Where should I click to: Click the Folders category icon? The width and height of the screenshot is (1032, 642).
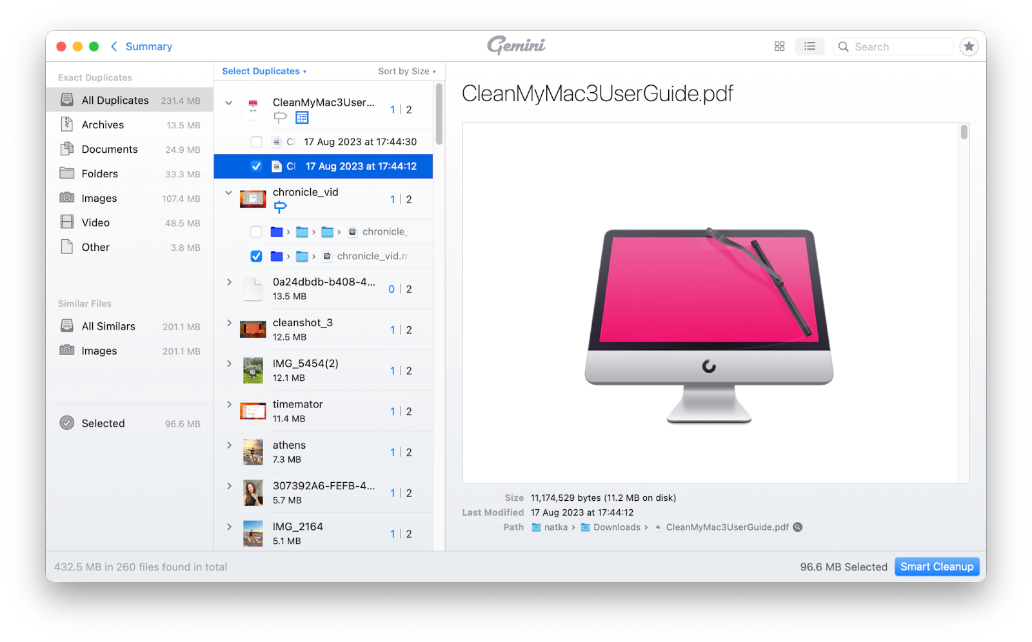(x=67, y=173)
